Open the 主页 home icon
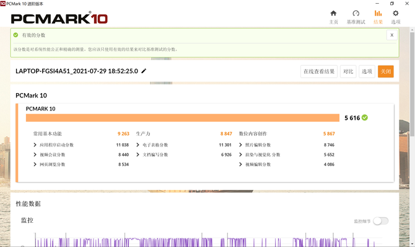Screen dimensions: 415x247 tap(333, 13)
